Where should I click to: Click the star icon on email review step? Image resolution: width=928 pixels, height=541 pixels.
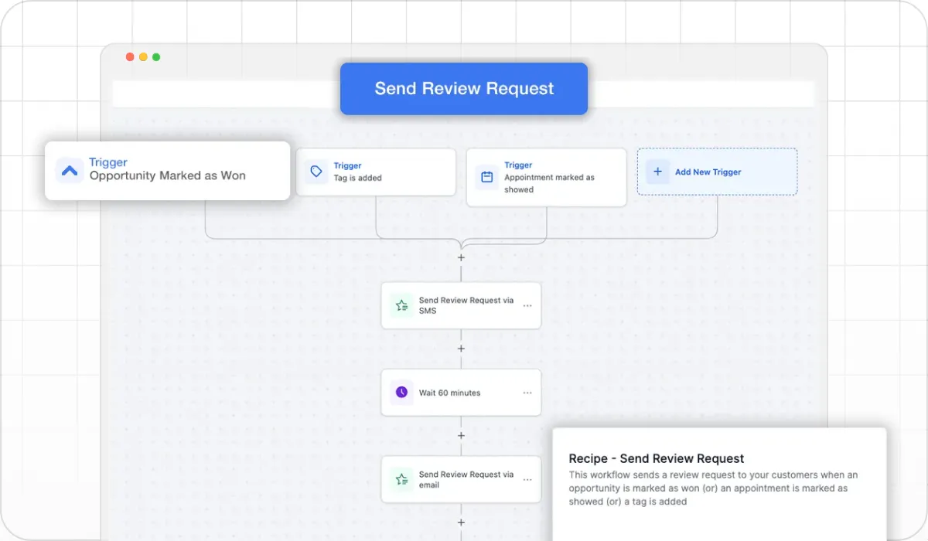coord(401,480)
